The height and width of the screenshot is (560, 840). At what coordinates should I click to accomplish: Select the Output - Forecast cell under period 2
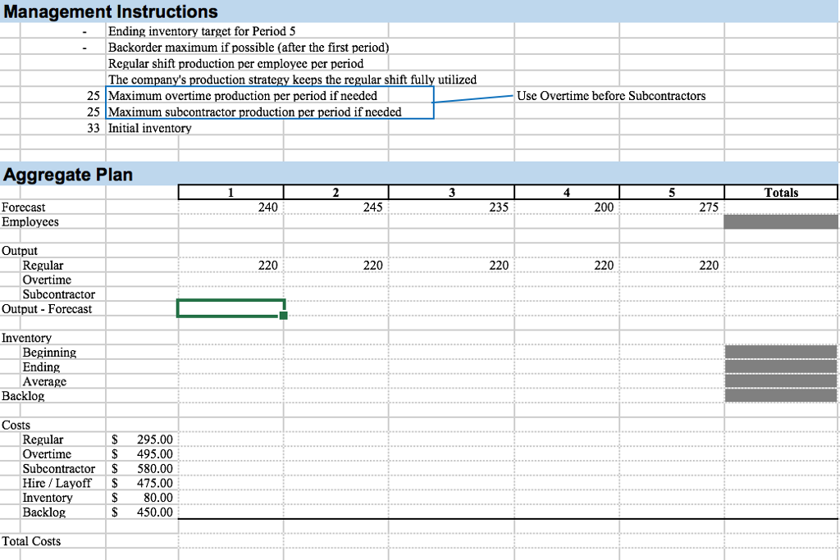[336, 309]
